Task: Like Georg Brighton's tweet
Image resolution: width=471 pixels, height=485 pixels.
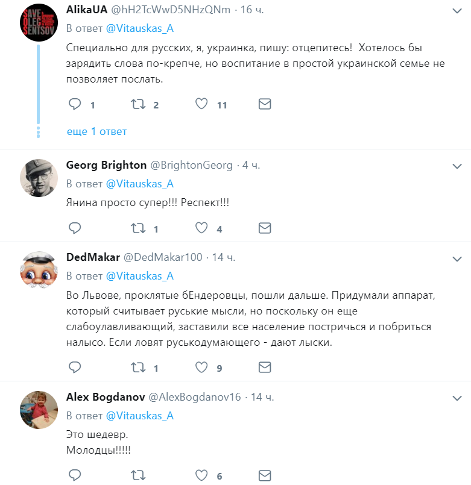Action: 201,228
